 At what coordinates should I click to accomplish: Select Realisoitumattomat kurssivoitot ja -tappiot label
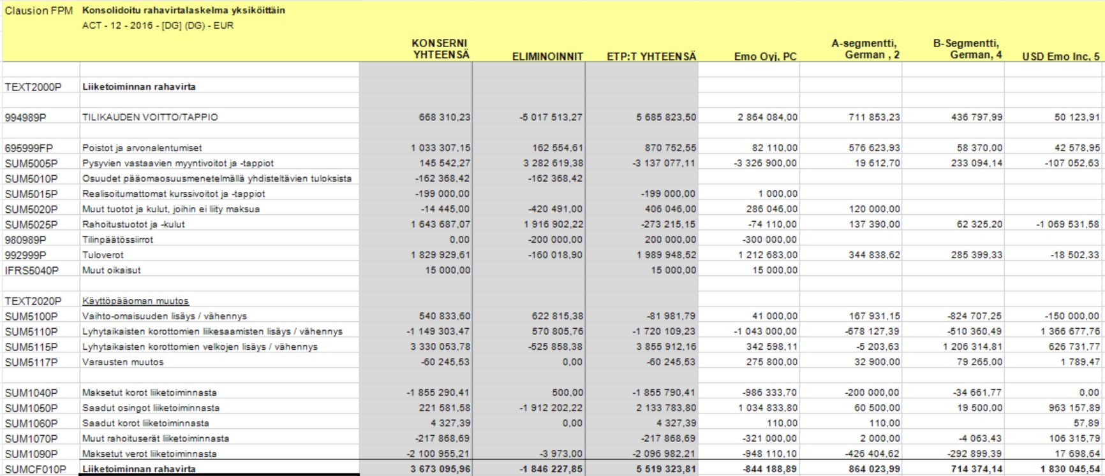tap(174, 194)
